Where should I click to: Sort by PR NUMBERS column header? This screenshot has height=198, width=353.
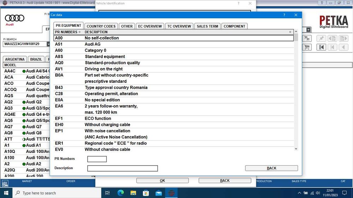(x=68, y=32)
